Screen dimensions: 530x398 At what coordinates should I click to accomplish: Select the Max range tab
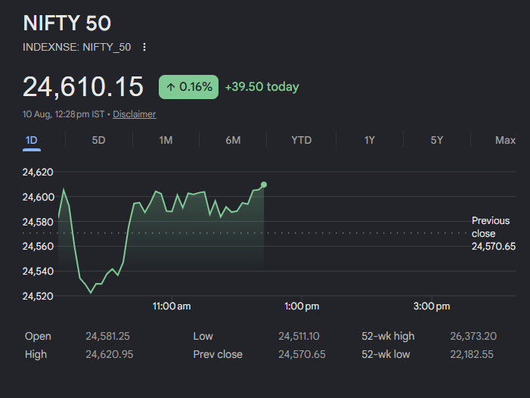[505, 140]
